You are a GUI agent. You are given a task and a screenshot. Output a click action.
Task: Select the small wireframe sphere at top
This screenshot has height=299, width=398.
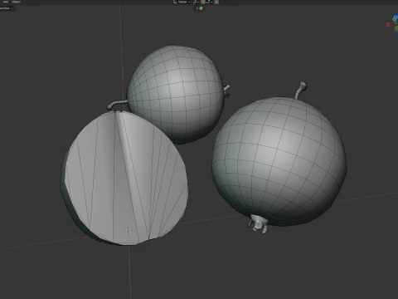[x=176, y=94]
